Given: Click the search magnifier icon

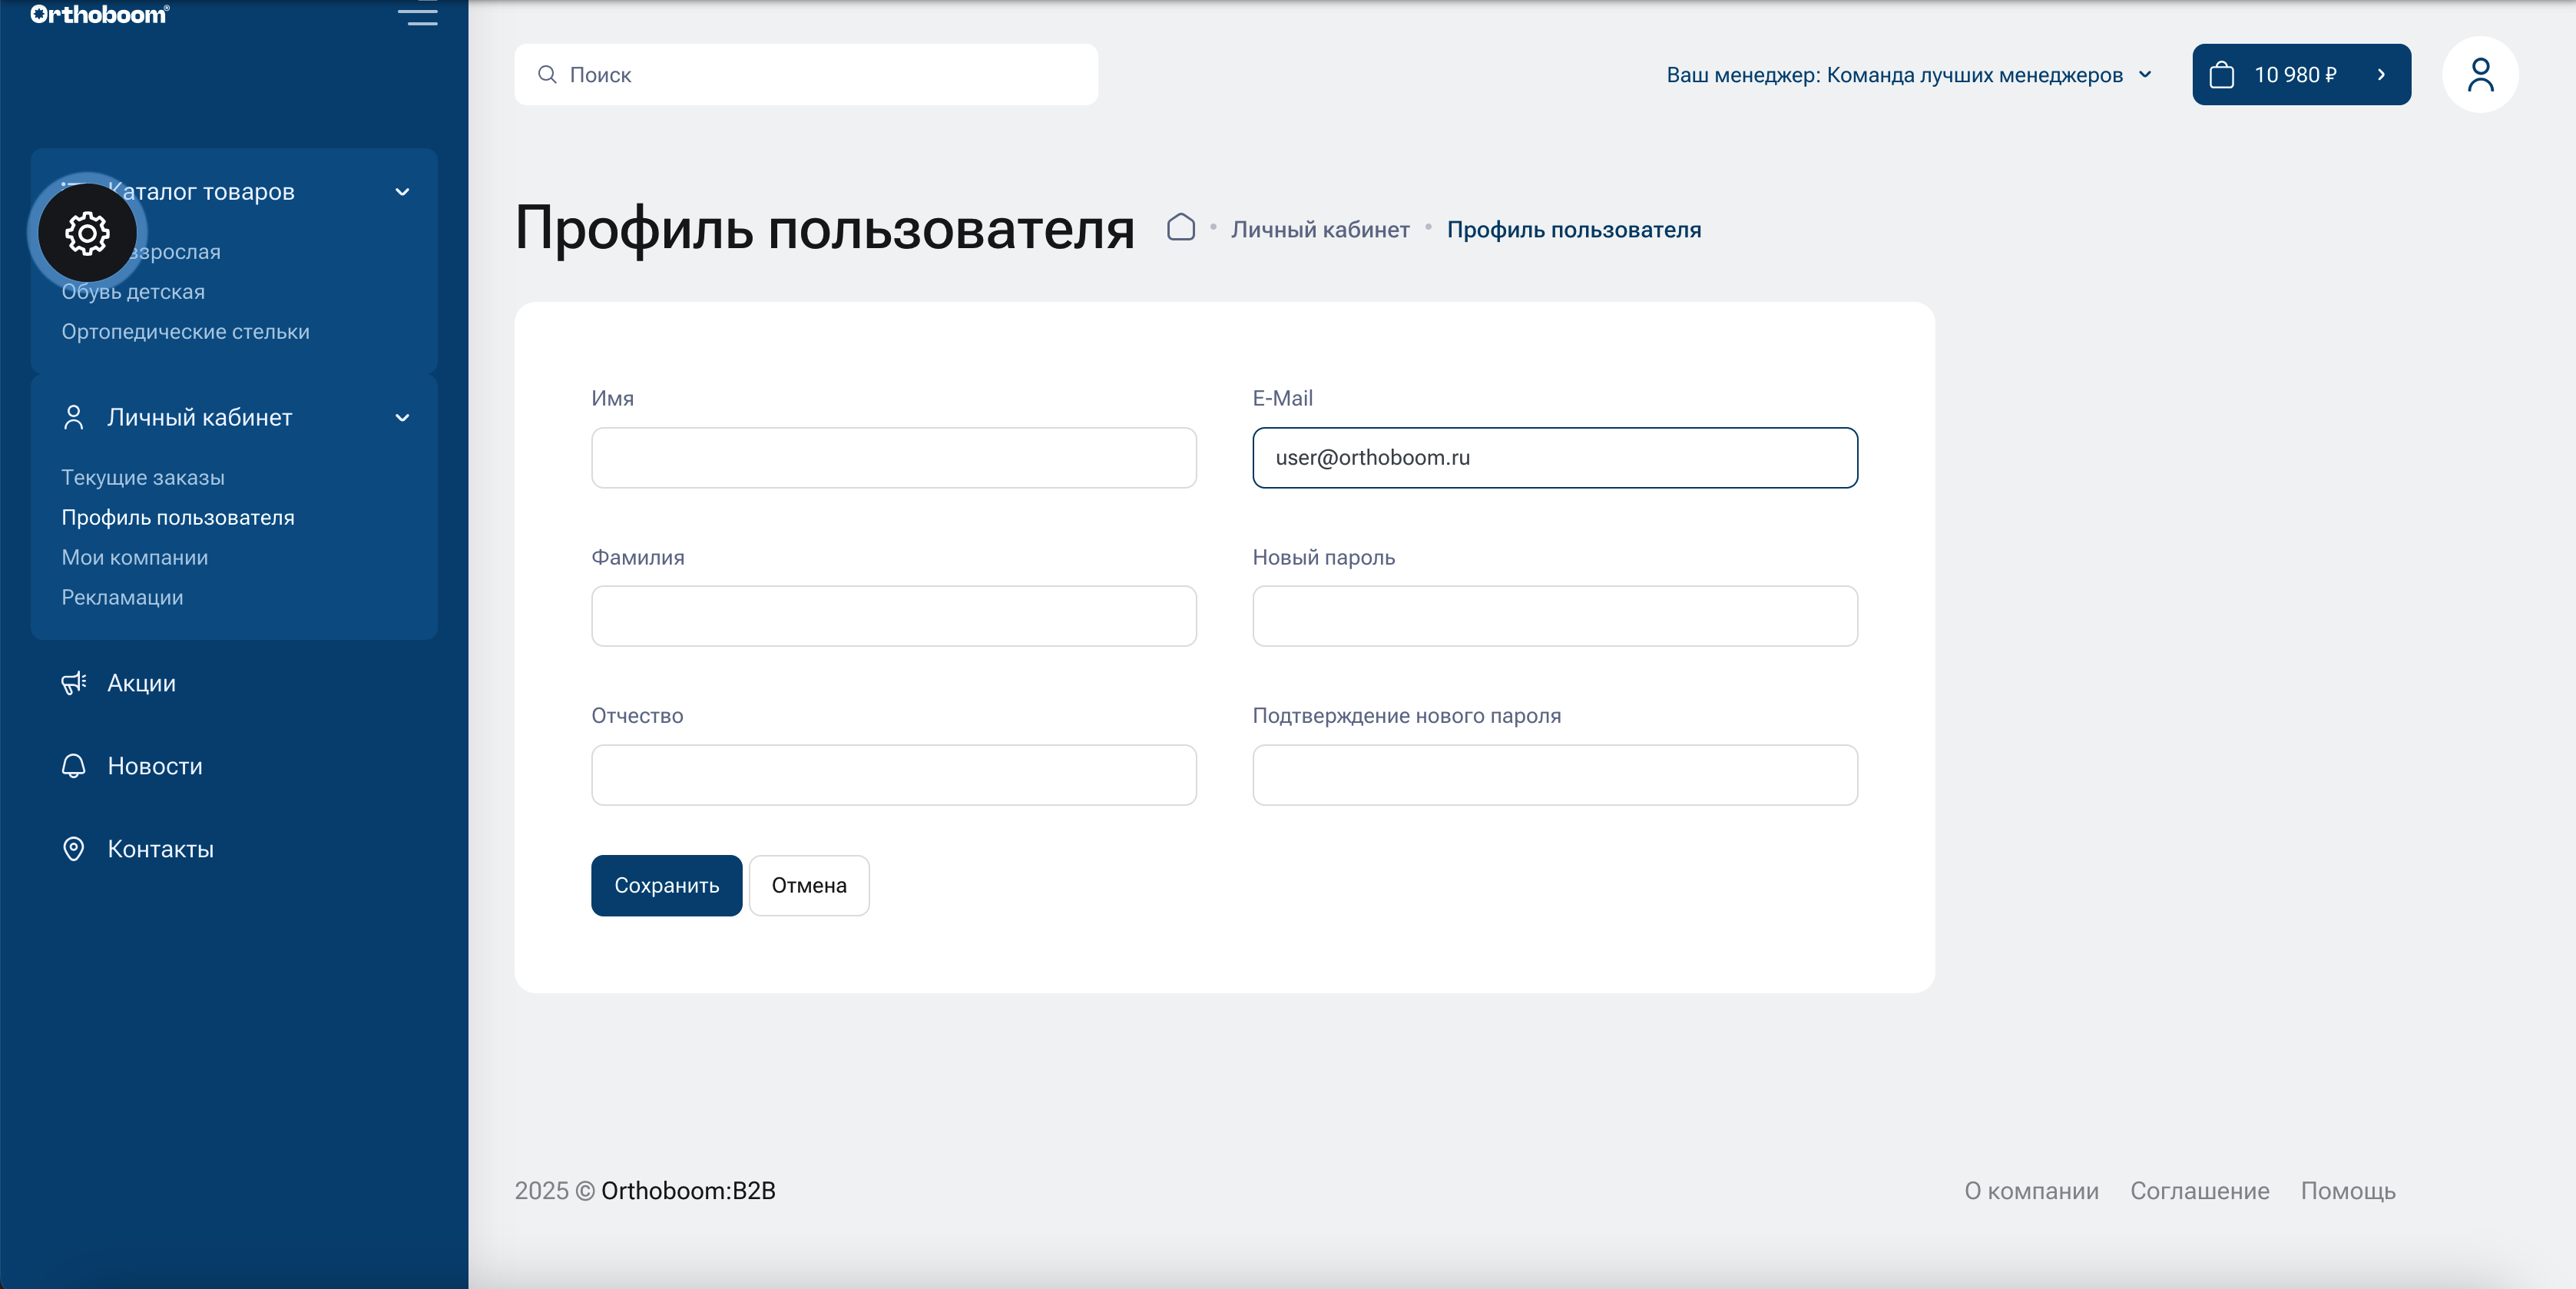Looking at the screenshot, I should pyautogui.click(x=548, y=74).
